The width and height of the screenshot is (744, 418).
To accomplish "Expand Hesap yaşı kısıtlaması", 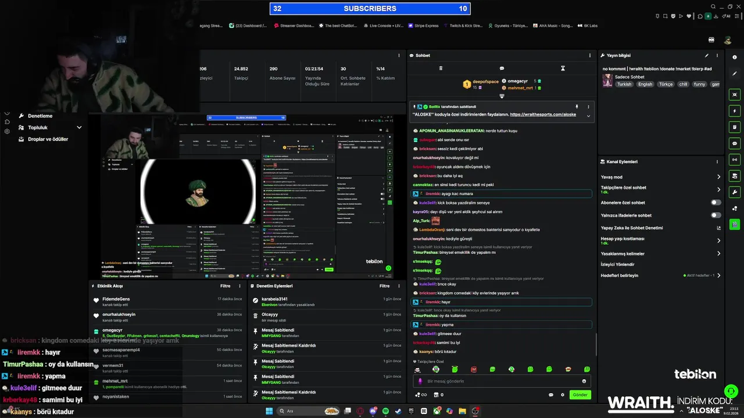I will pos(718,240).
